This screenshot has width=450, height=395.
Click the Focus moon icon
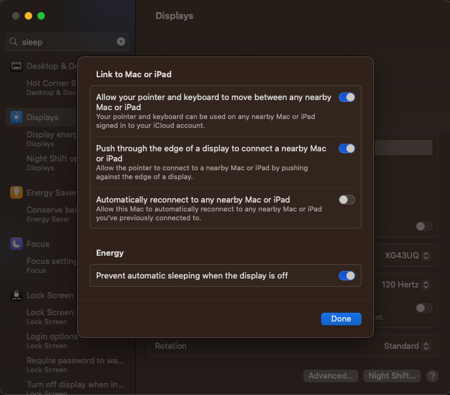pos(16,244)
